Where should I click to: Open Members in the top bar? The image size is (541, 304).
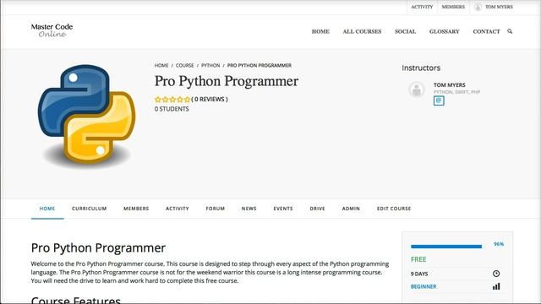click(453, 7)
